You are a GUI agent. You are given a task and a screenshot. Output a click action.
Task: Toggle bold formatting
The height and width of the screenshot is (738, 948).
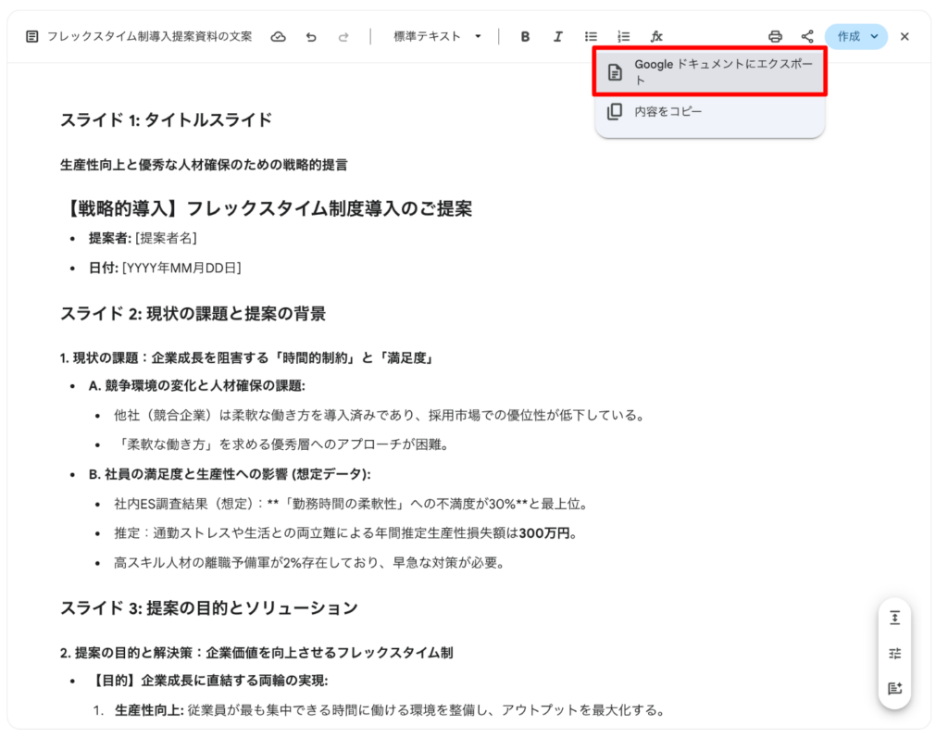tap(525, 37)
